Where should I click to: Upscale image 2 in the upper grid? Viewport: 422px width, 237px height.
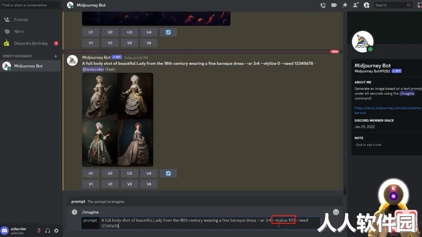[x=110, y=32]
